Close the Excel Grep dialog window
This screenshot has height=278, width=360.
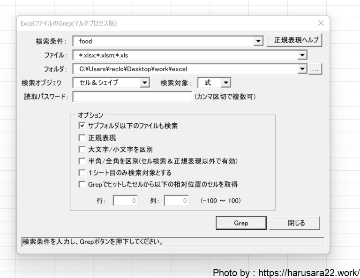pyautogui.click(x=321, y=23)
